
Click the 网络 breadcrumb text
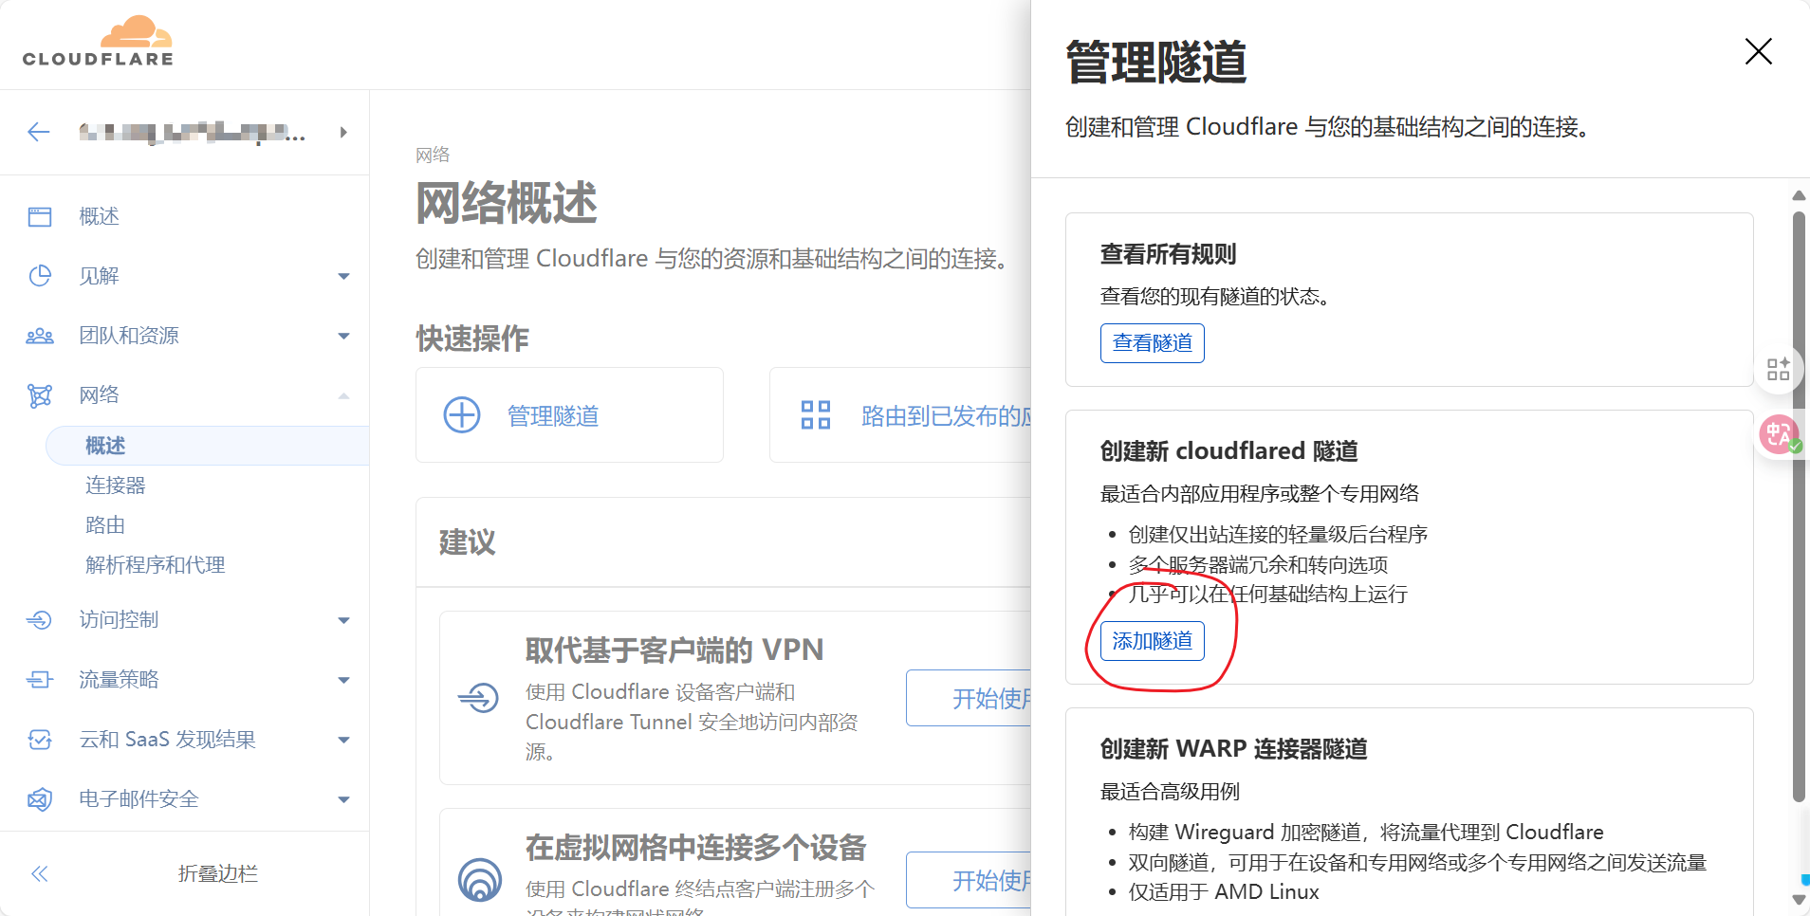[433, 155]
